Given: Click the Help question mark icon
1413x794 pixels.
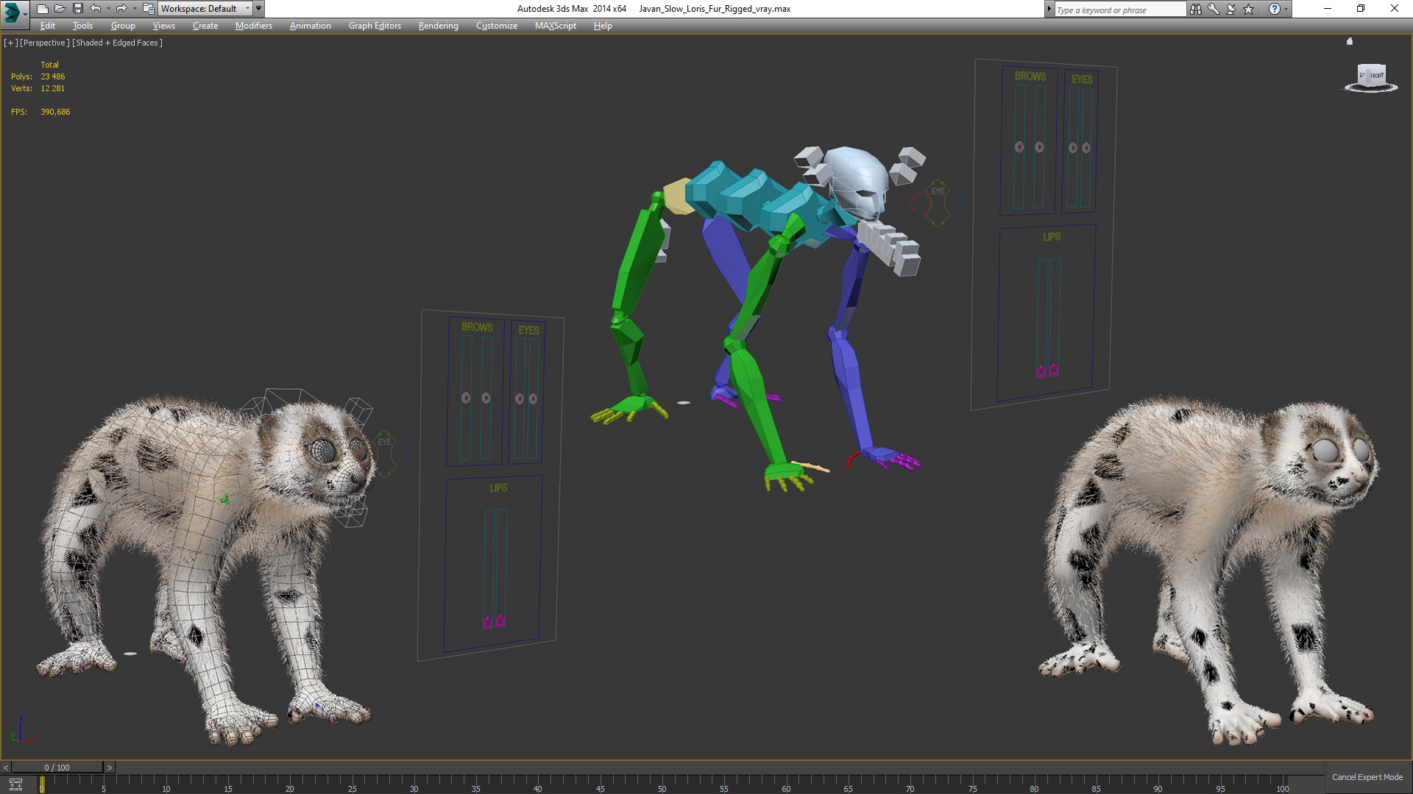Looking at the screenshot, I should click(x=1275, y=9).
